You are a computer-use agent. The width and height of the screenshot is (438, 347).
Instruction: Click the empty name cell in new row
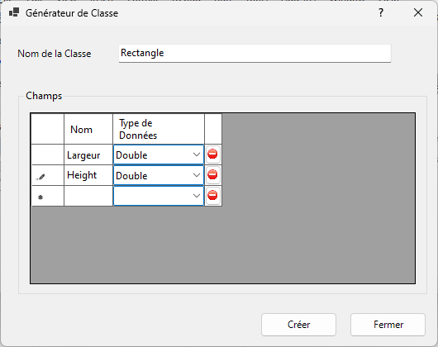point(88,196)
